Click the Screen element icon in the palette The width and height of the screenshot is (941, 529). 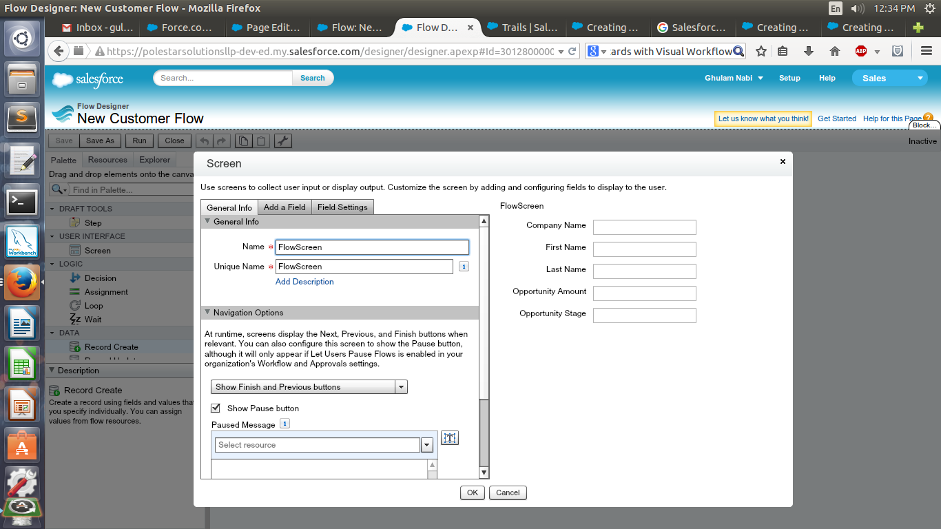[75, 250]
